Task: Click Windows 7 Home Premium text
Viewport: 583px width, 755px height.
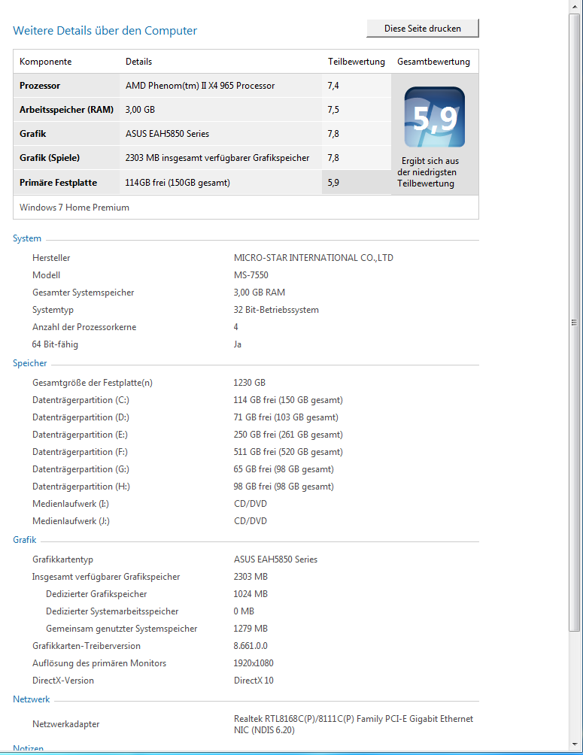Action: pyautogui.click(x=74, y=208)
